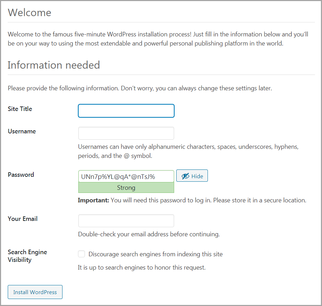Click 'It is up to search engines' note
The height and width of the screenshot is (306, 322).
coord(142,267)
